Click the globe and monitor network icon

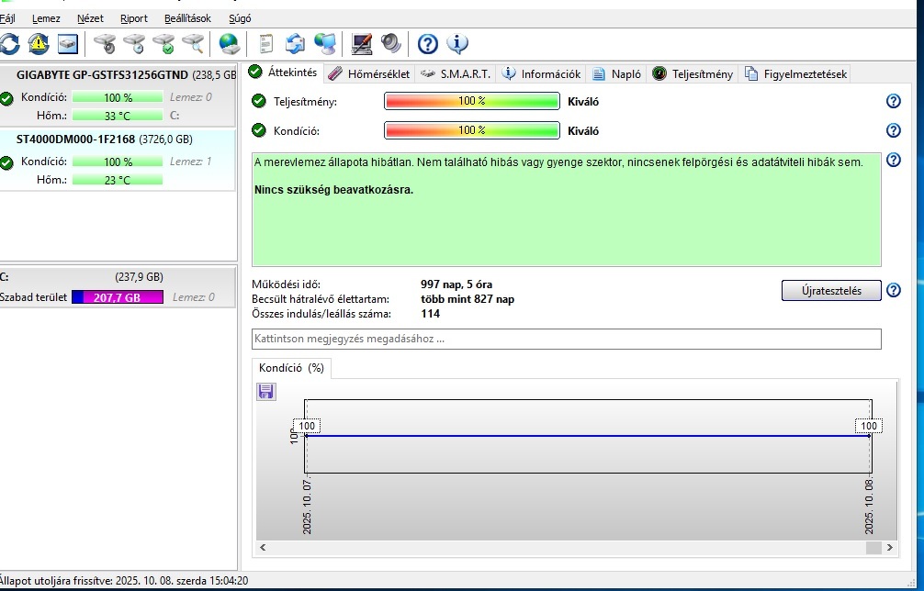click(x=325, y=43)
